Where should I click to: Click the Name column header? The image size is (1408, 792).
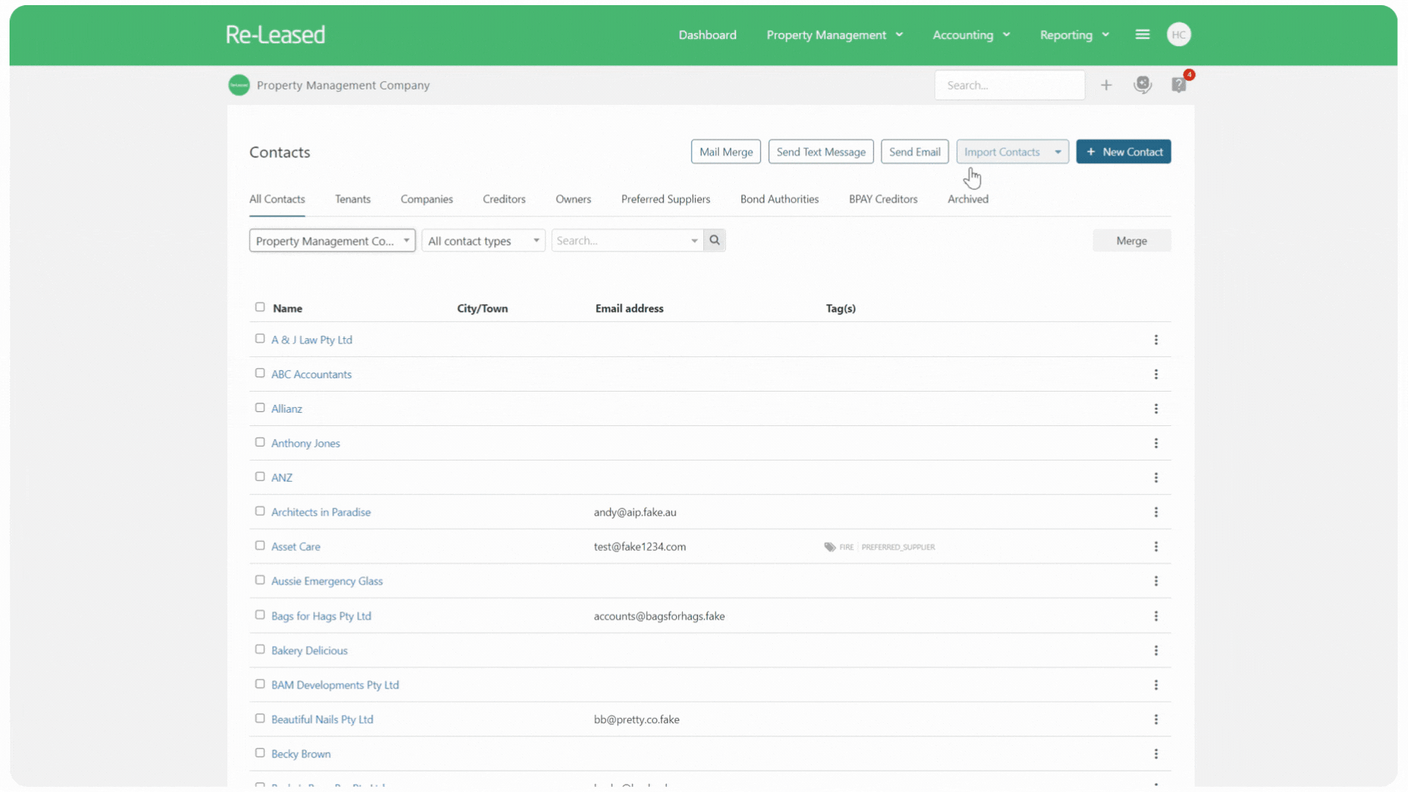[x=287, y=309]
